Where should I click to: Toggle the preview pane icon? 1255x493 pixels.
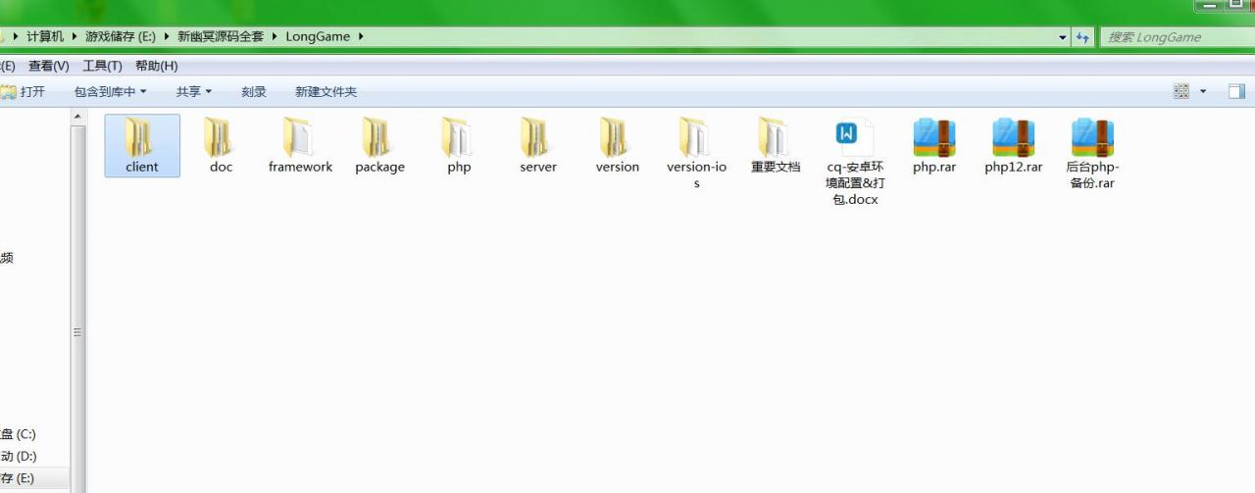click(1236, 91)
